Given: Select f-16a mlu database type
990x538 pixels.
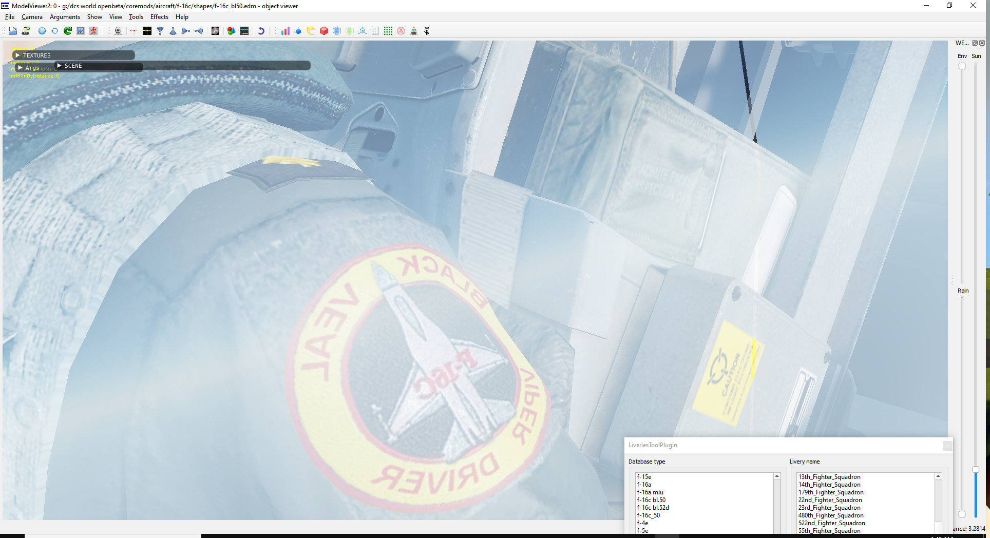Looking at the screenshot, I should click(705, 492).
